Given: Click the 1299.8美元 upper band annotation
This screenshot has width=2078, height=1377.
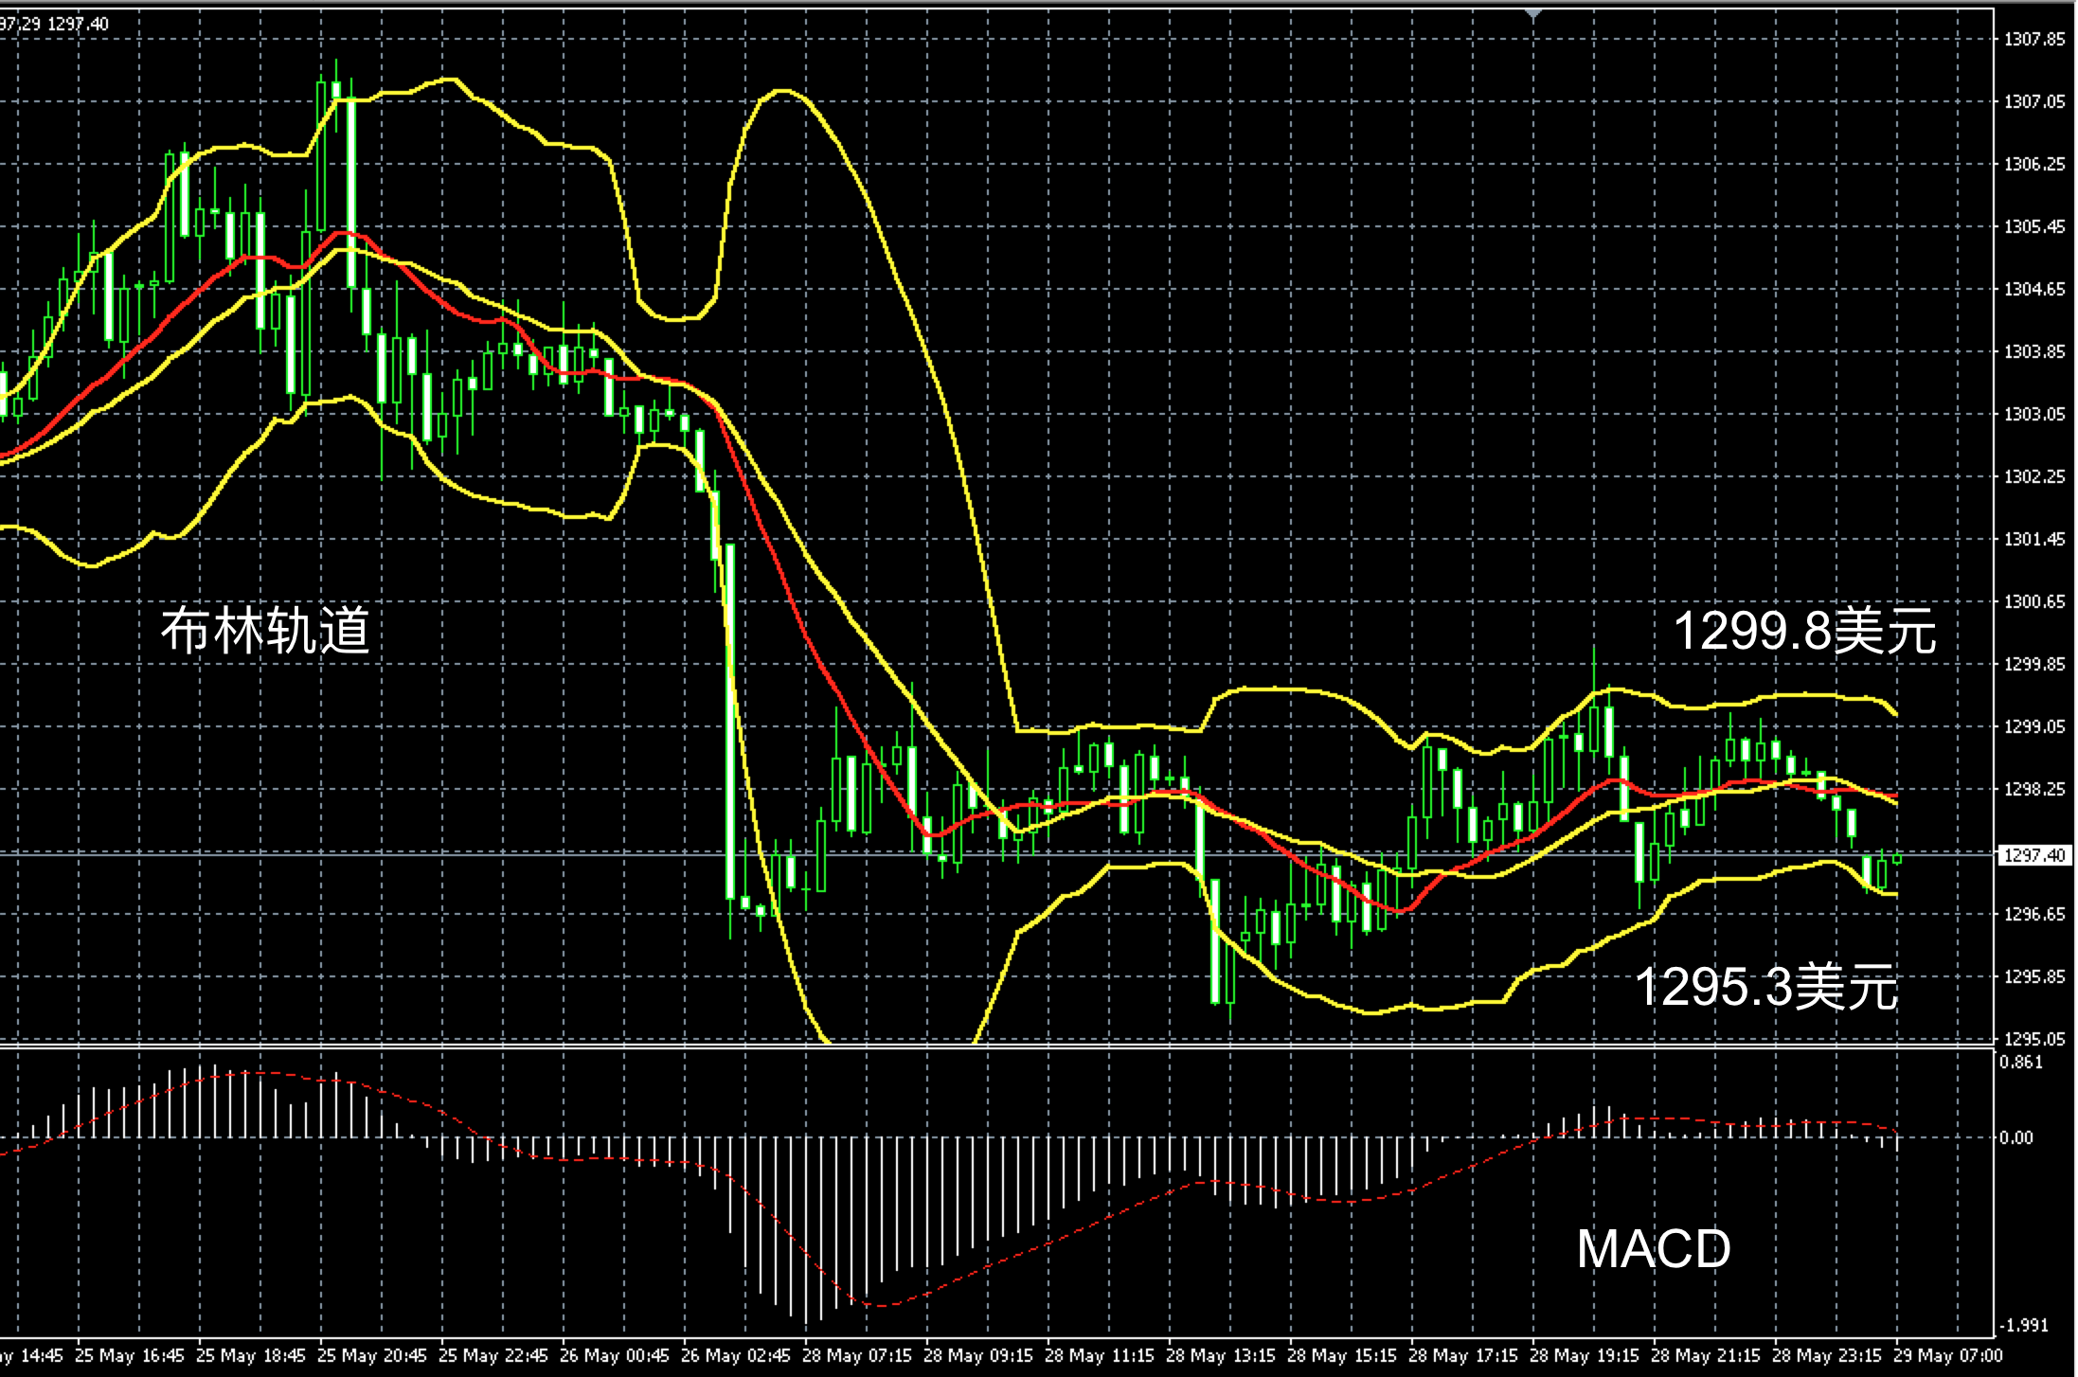Looking at the screenshot, I should click(1804, 631).
